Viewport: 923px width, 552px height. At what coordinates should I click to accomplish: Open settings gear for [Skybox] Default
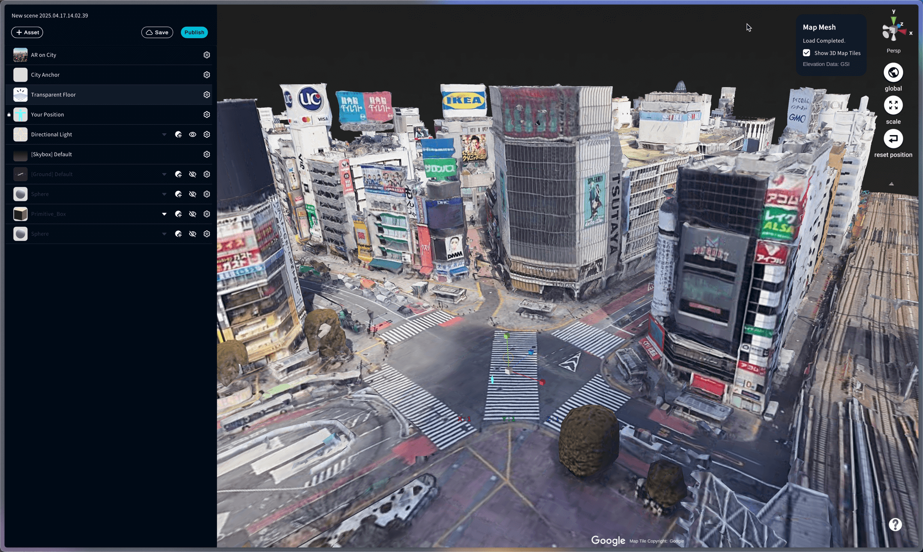[207, 154]
